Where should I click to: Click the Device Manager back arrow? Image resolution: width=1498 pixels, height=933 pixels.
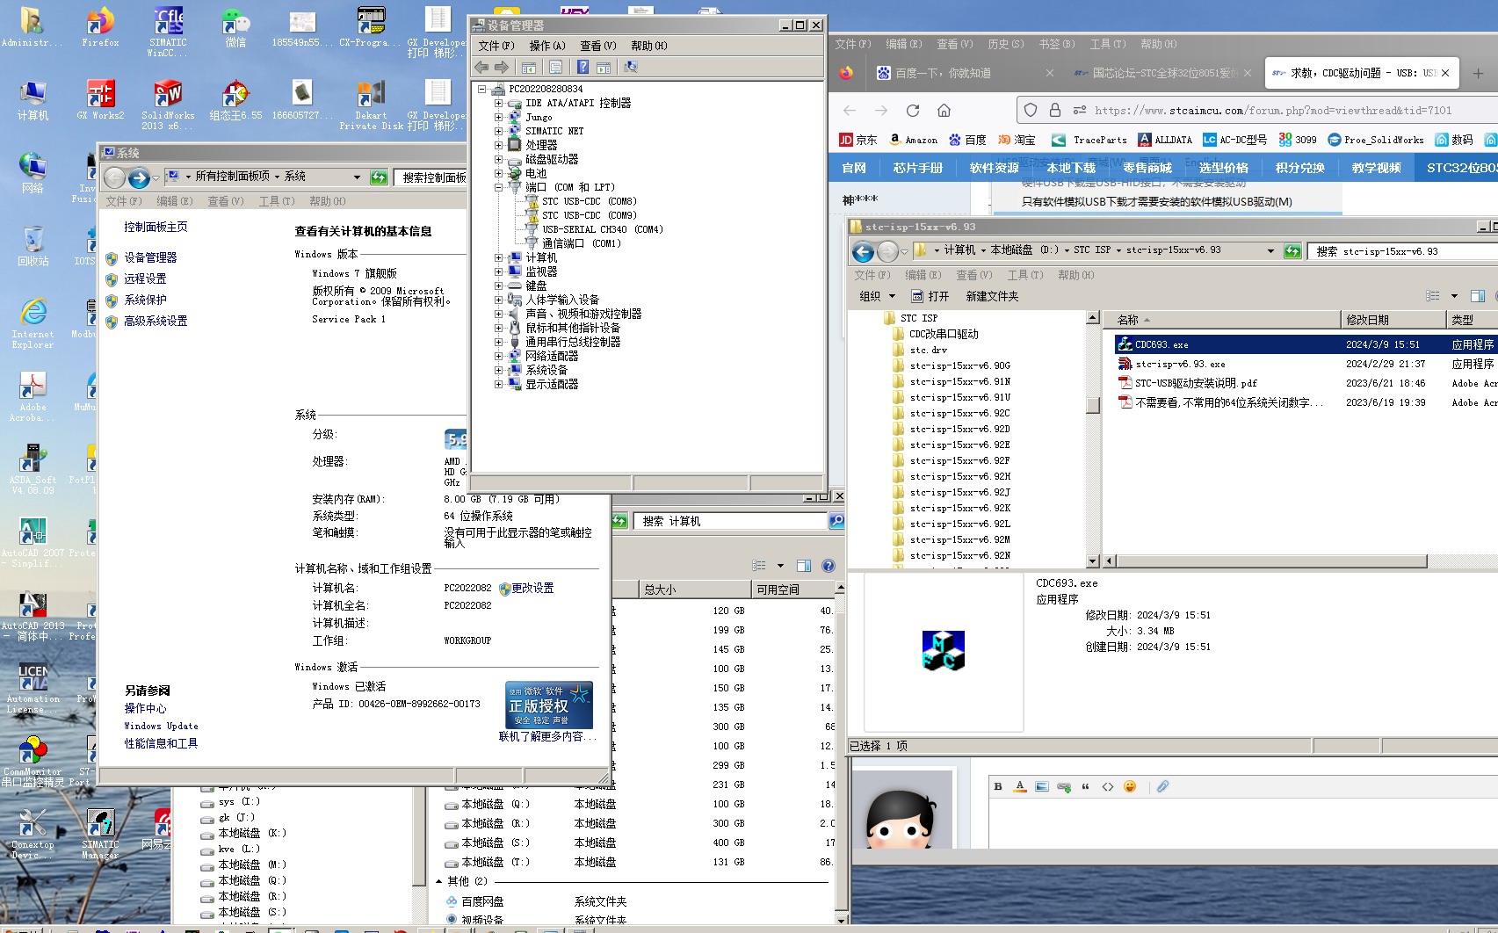(481, 67)
